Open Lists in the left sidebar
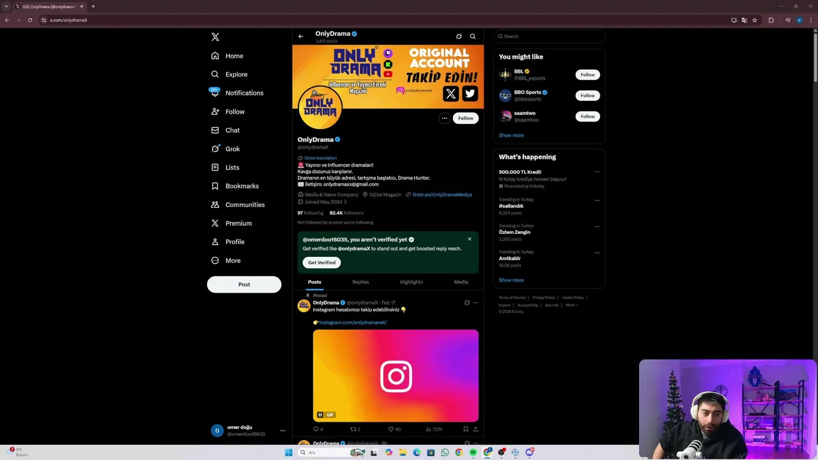The width and height of the screenshot is (818, 460). 225,167
